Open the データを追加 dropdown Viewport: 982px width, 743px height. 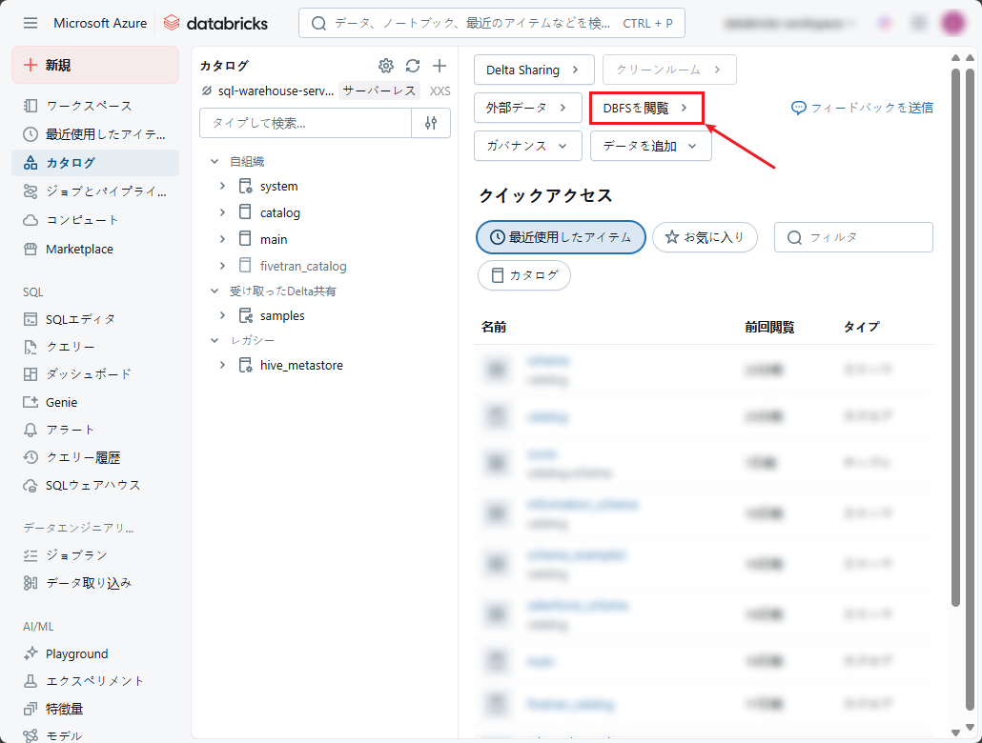pyautogui.click(x=650, y=146)
